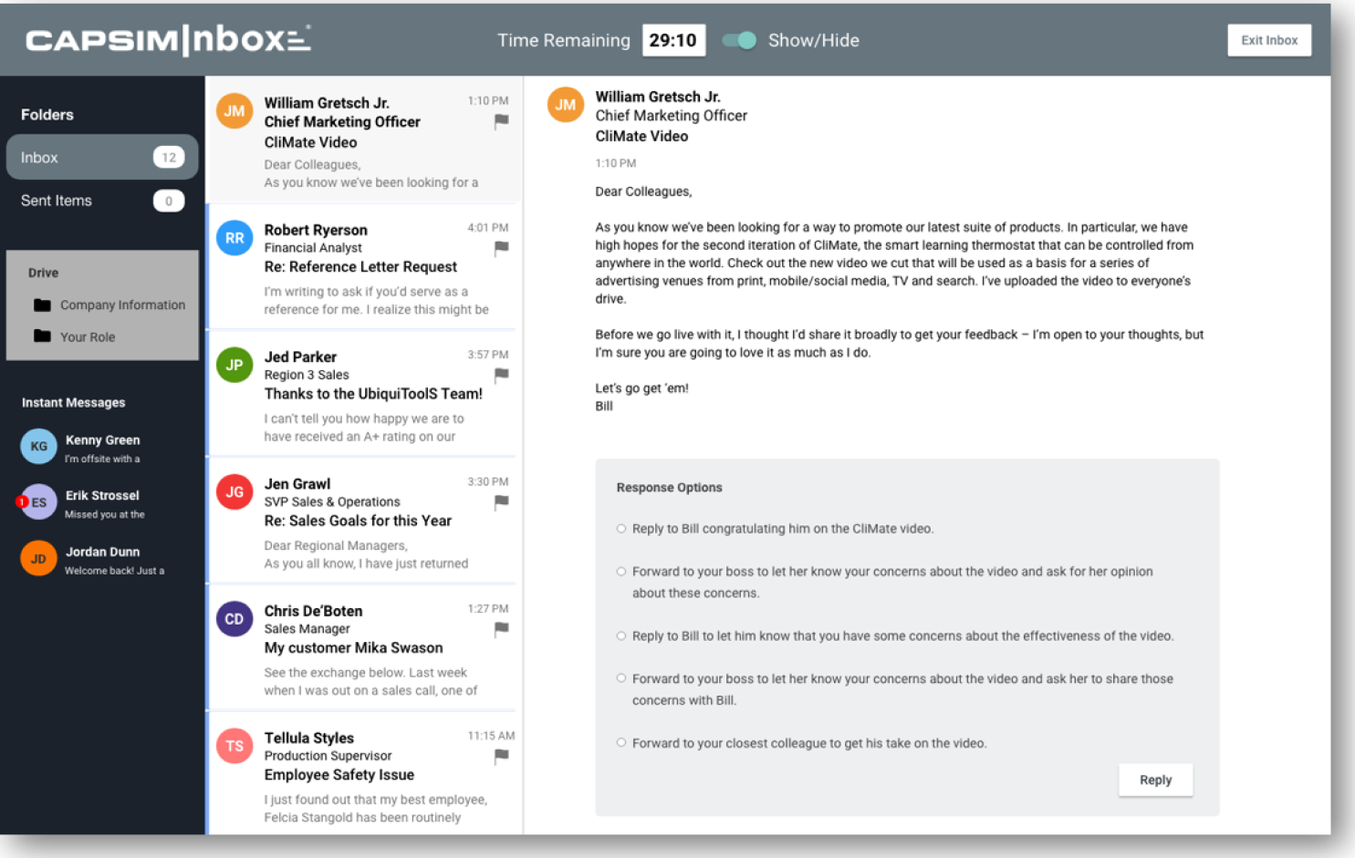Click the JP avatar for Jed Parker
Viewport: 1355px width, 858px height.
point(235,365)
